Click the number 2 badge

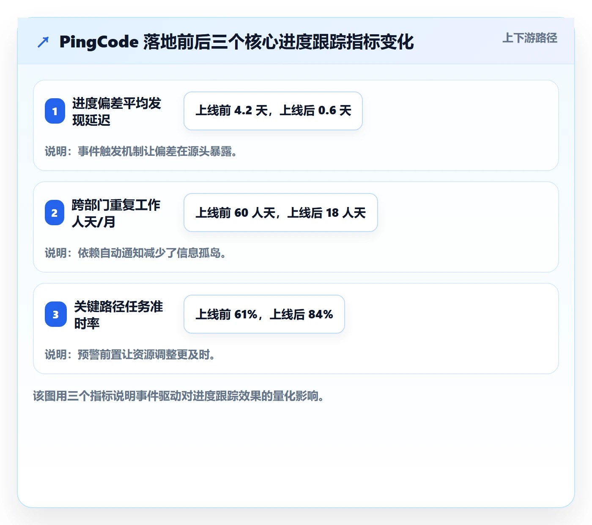55,213
